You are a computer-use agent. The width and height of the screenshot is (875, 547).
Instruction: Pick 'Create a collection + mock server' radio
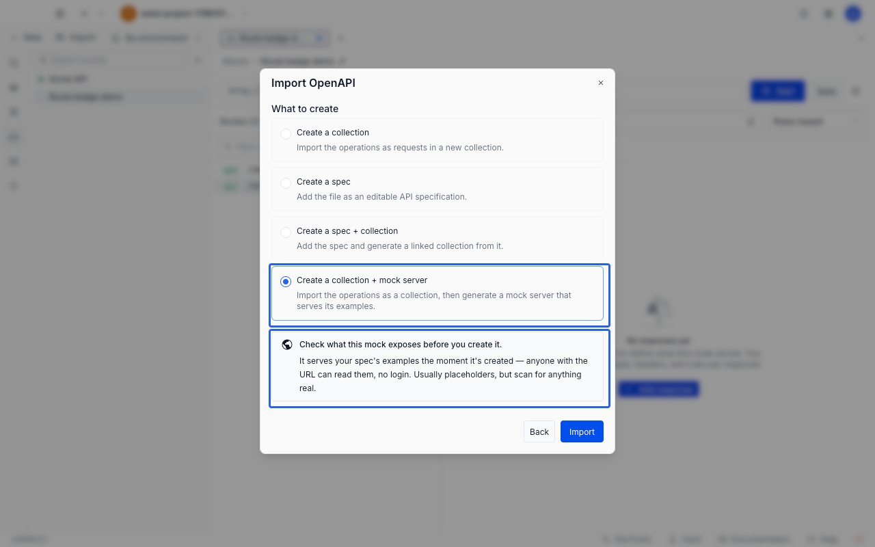(x=286, y=282)
